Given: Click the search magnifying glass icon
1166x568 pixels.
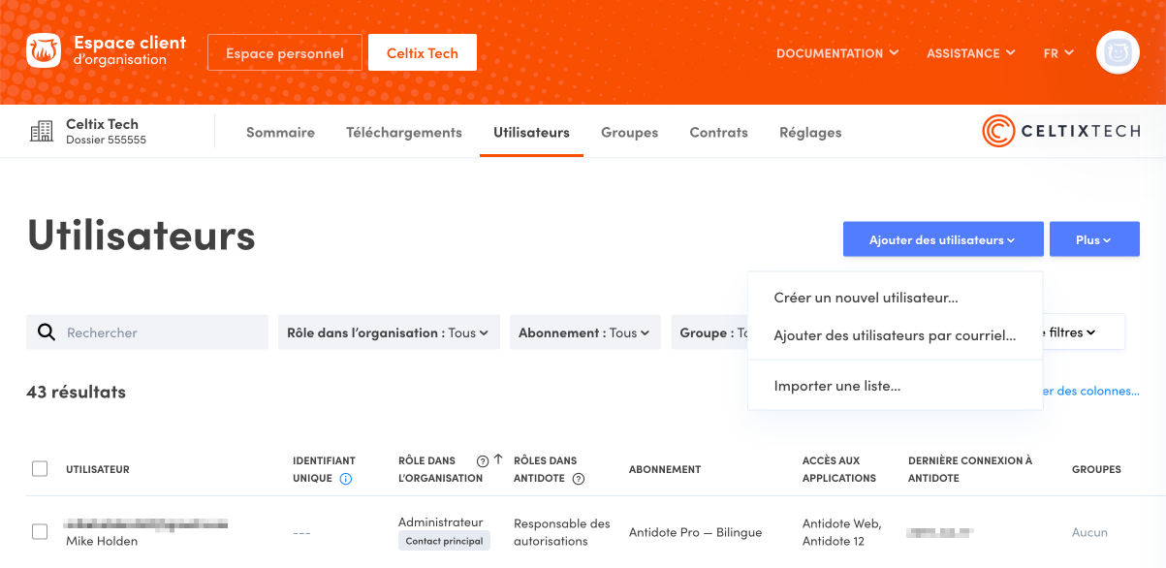Looking at the screenshot, I should (47, 332).
